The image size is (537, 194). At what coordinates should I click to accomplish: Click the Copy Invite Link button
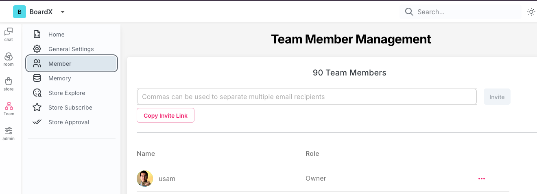click(x=166, y=116)
